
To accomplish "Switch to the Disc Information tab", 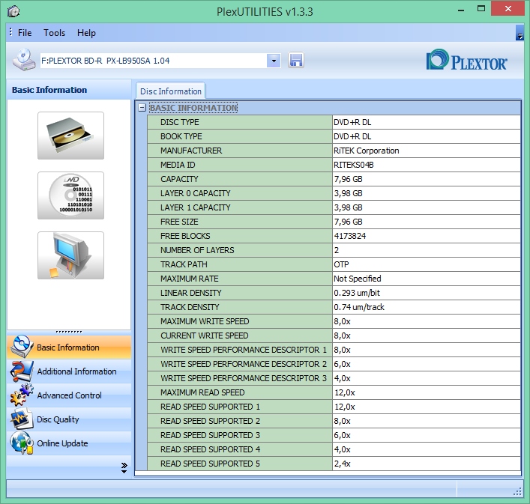I will (x=170, y=91).
